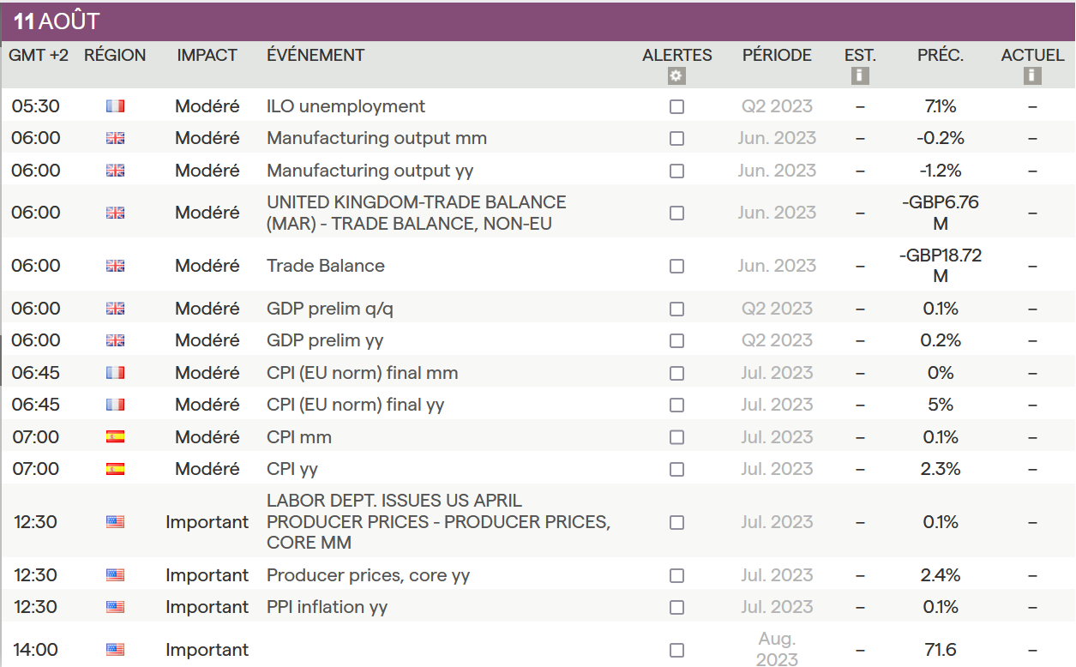The width and height of the screenshot is (1076, 667).
Task: Open the CPI (EU norm) final mm event
Action: tap(362, 373)
